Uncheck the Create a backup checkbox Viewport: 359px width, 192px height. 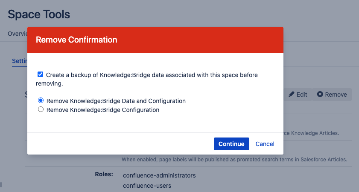click(x=41, y=75)
